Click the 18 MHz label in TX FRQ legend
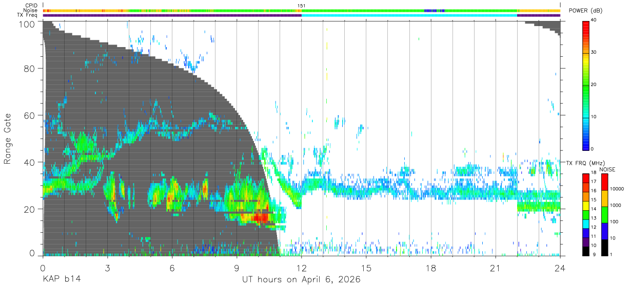The width and height of the screenshot is (630, 290). click(x=593, y=173)
